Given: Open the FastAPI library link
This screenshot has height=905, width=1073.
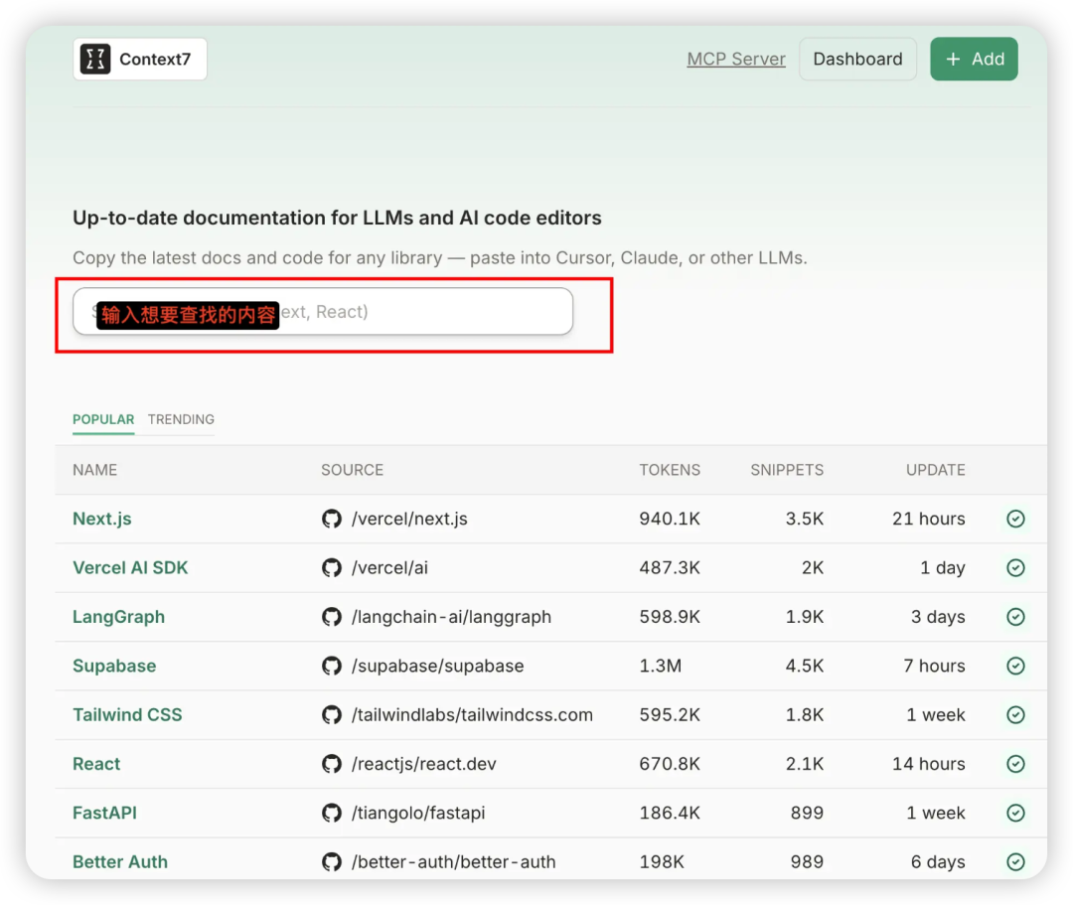Looking at the screenshot, I should click(x=104, y=813).
